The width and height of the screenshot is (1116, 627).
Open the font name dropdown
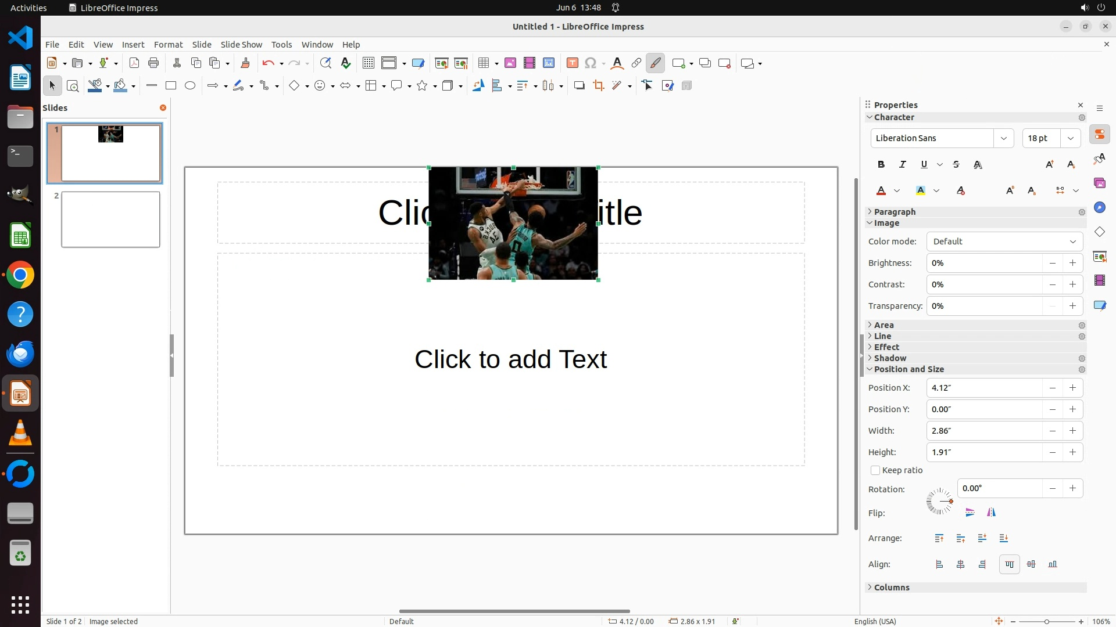coord(1004,138)
